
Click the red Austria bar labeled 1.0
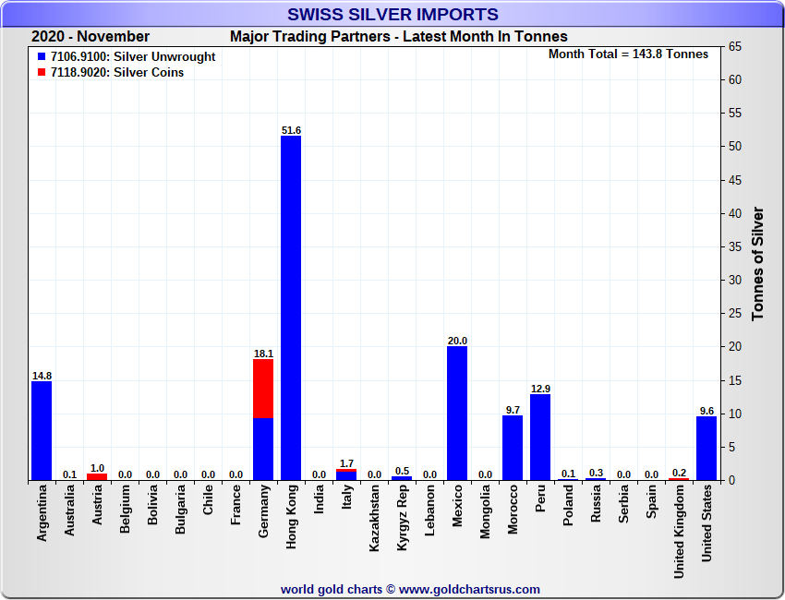(x=97, y=477)
